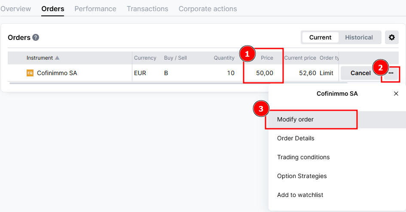
Task: Open the Overview tab
Action: [x=16, y=9]
